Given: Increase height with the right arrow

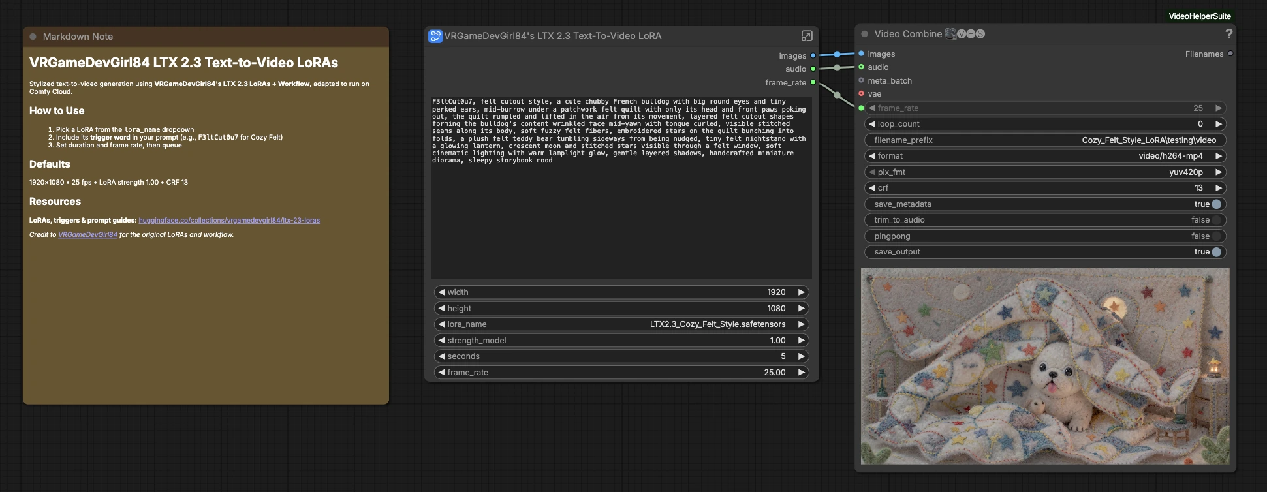Looking at the screenshot, I should pyautogui.click(x=801, y=308).
